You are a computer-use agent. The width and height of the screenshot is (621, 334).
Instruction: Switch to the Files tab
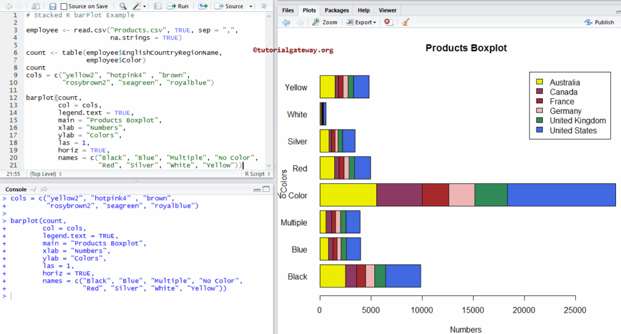[288, 10]
